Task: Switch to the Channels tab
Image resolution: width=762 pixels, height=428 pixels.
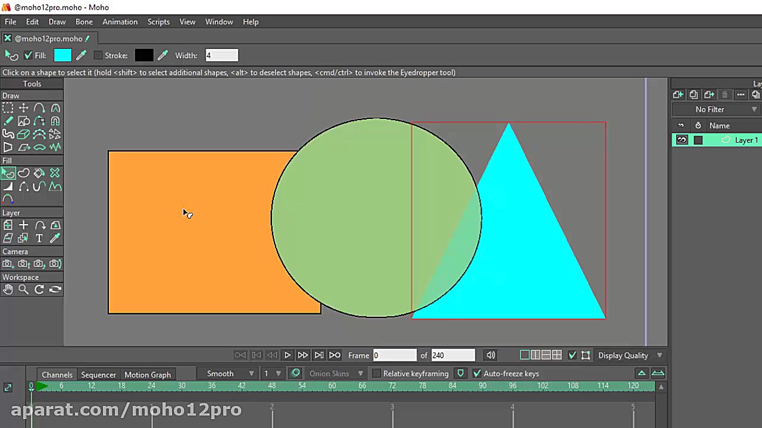Action: coord(57,374)
